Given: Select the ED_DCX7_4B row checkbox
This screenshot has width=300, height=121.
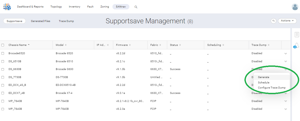Looking at the screenshot, I should (x=3, y=93).
